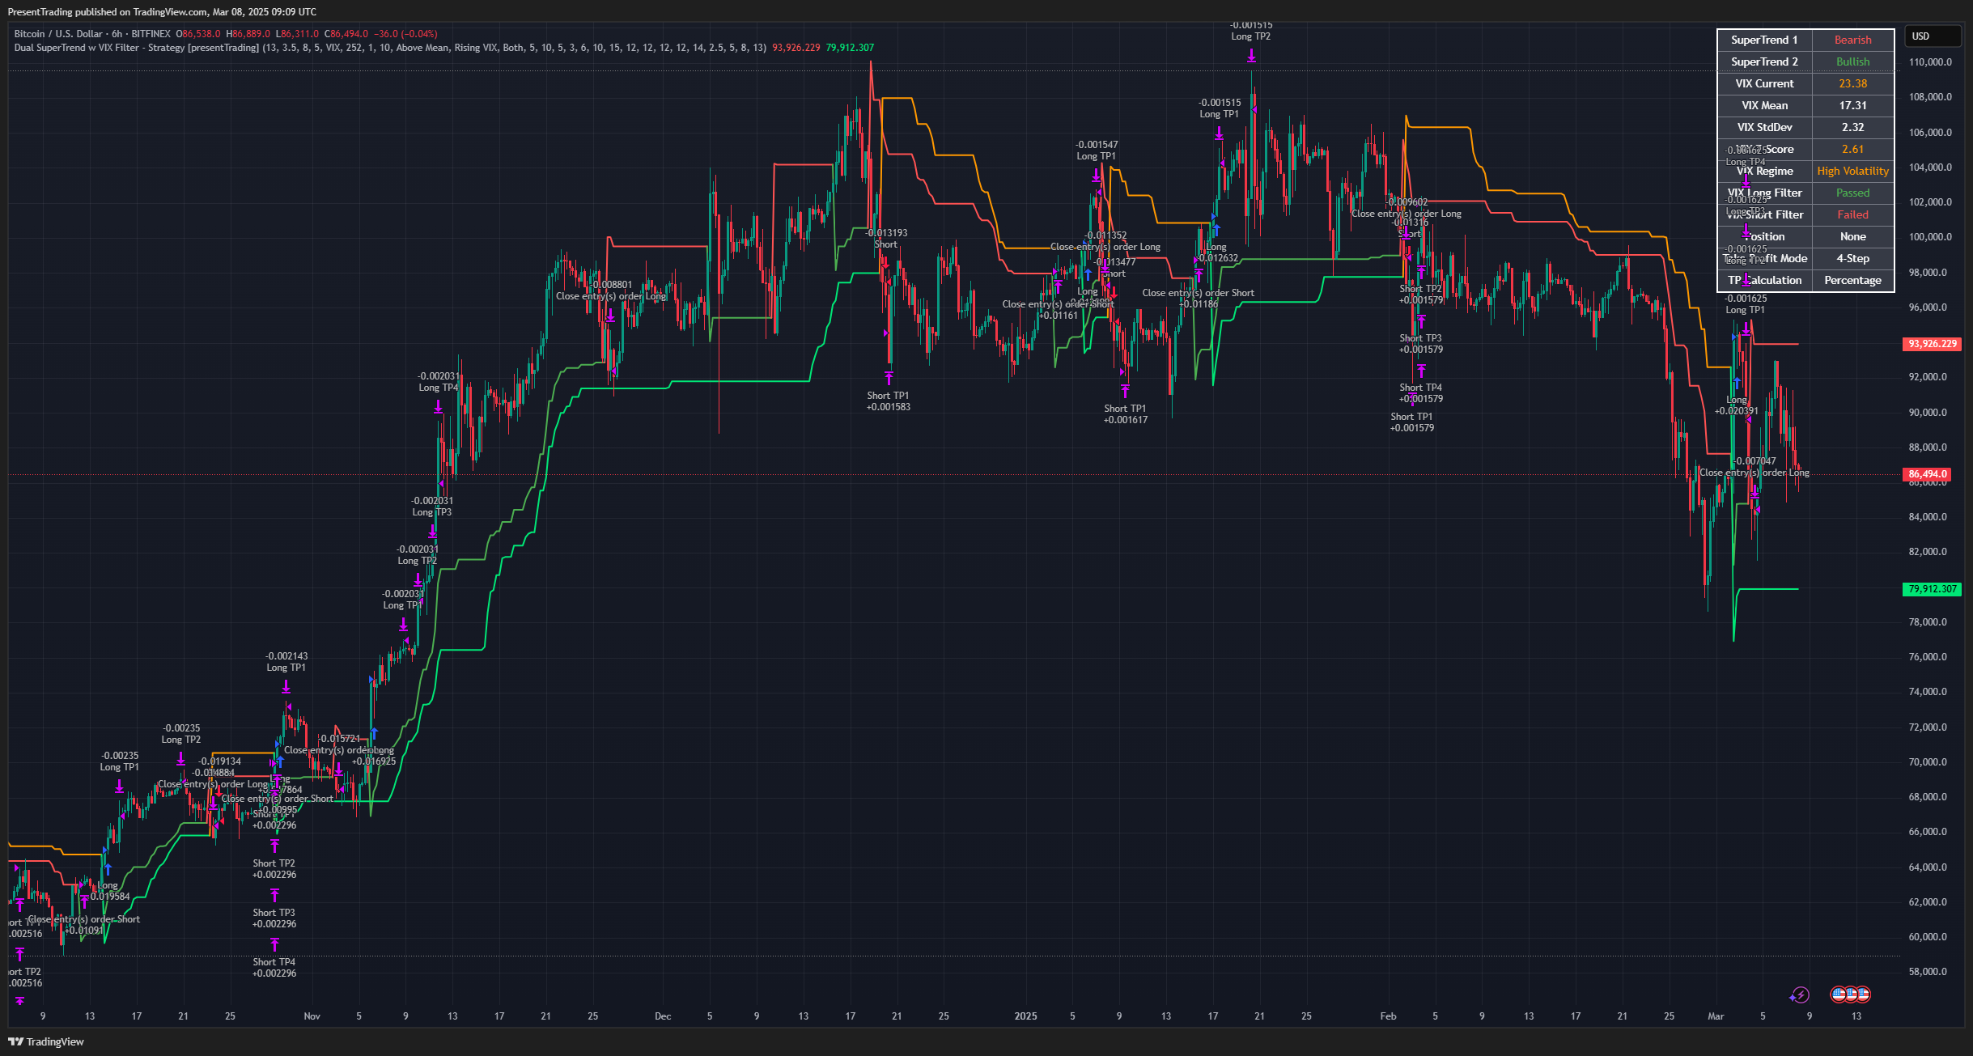The width and height of the screenshot is (1973, 1056).
Task: Select the green 79,912.307 price axis label
Action: (x=1932, y=589)
